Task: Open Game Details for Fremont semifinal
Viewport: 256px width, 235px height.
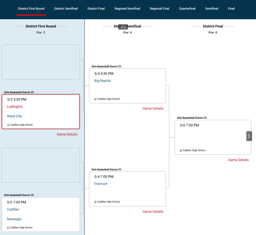Action: point(153,212)
